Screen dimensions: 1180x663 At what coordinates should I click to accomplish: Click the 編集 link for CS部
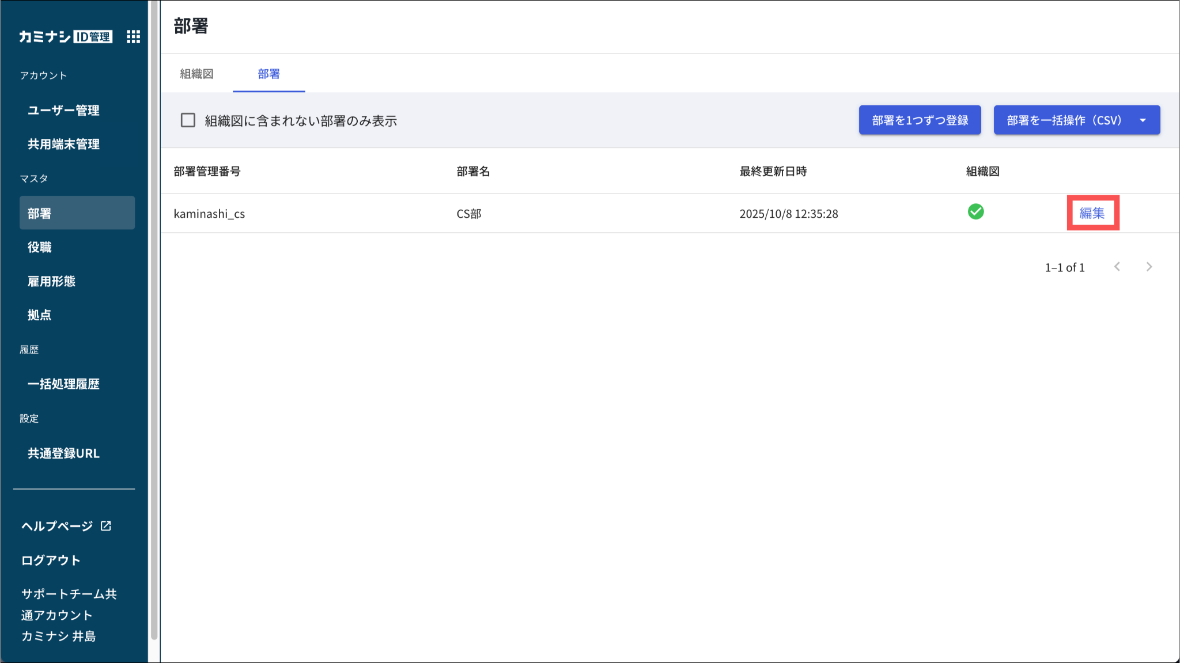(x=1092, y=213)
